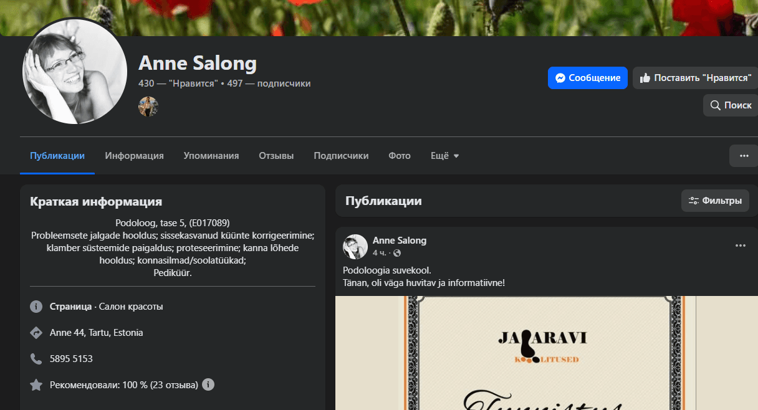This screenshot has height=410, width=758.
Task: Click the Messenger icon in the Сообщение button
Action: (560, 78)
